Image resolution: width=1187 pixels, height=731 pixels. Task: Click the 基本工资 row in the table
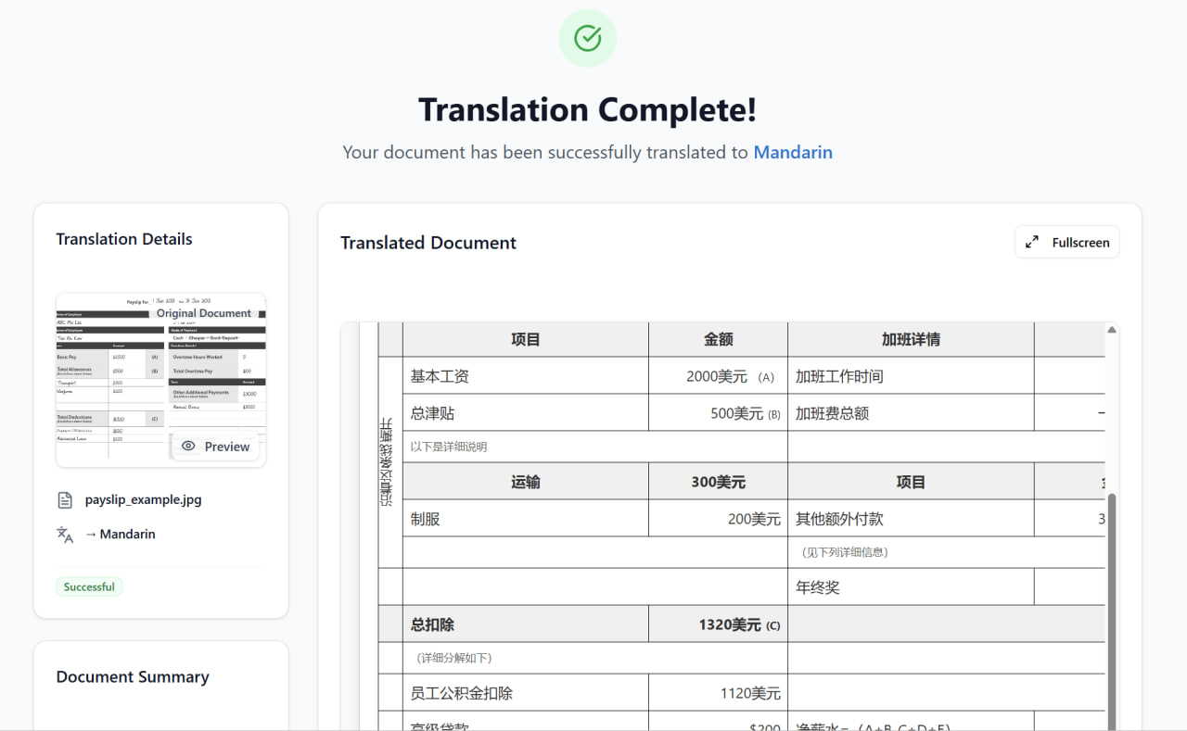pyautogui.click(x=440, y=376)
